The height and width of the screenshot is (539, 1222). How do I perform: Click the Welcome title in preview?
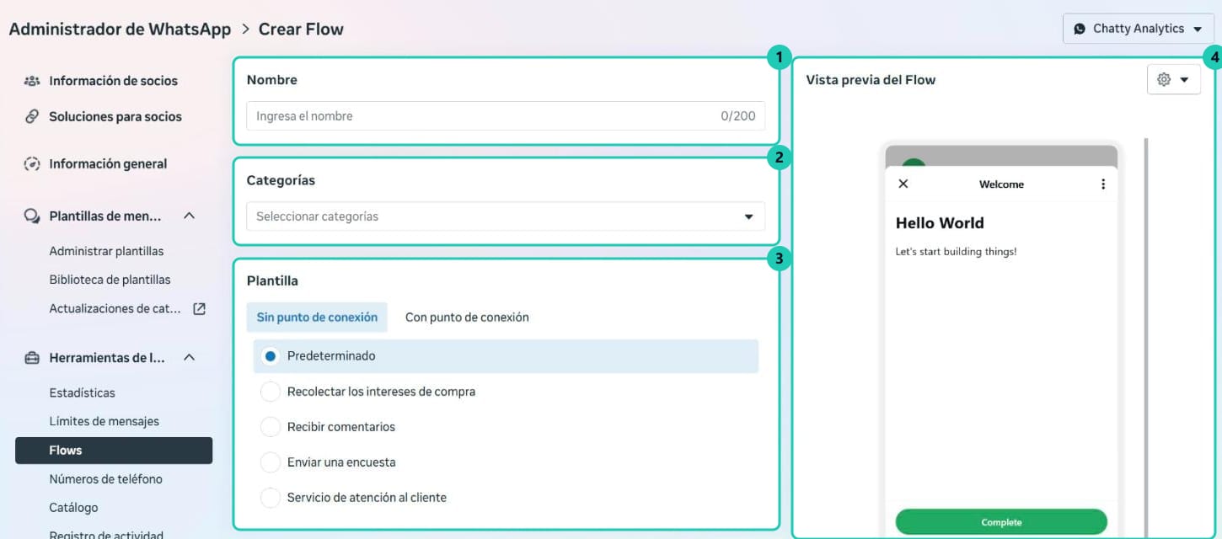pos(1001,184)
